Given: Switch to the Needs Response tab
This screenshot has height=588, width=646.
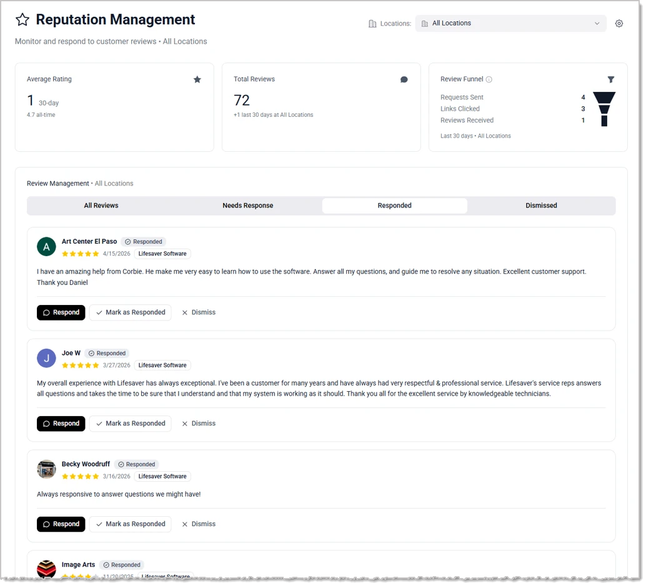Looking at the screenshot, I should tap(249, 206).
